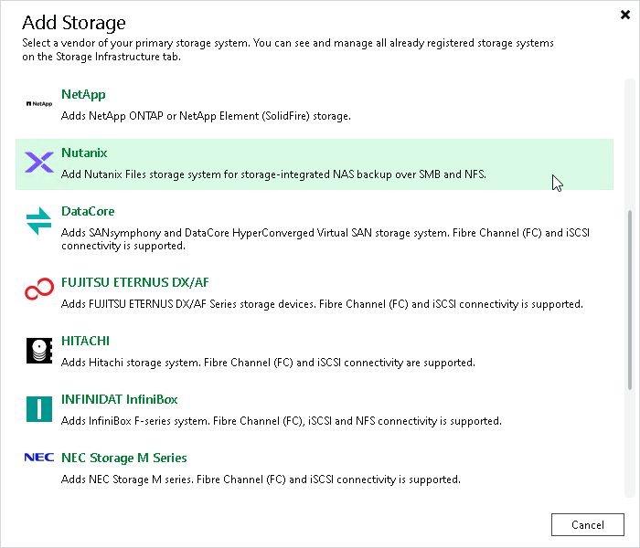The height and width of the screenshot is (548, 640).
Task: Click the vertical scrollbar thumb
Action: pyautogui.click(x=630, y=300)
